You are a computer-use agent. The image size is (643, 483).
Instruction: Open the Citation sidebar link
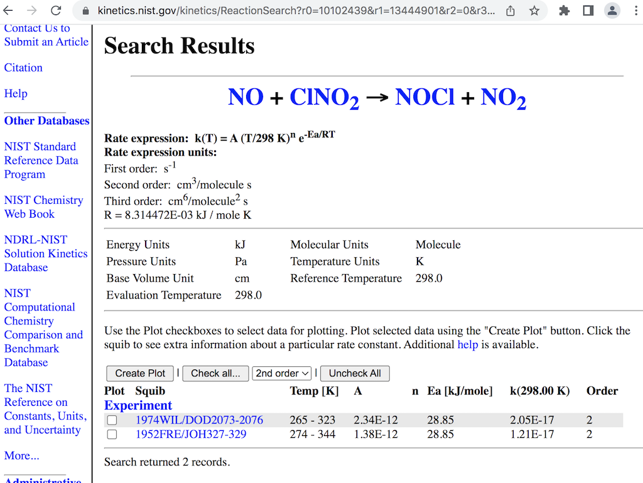[23, 68]
